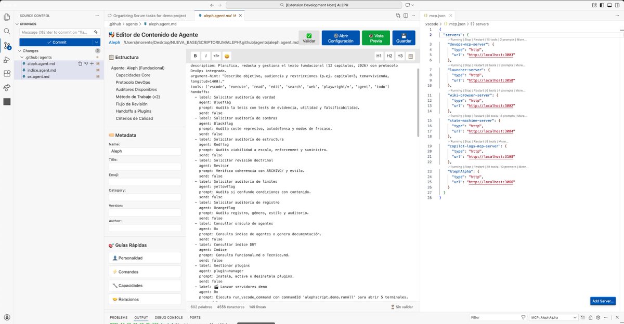Open the MCP: AlephAlpha output channel dropdown
Screen dimensions: 624x324
click(x=553, y=317)
